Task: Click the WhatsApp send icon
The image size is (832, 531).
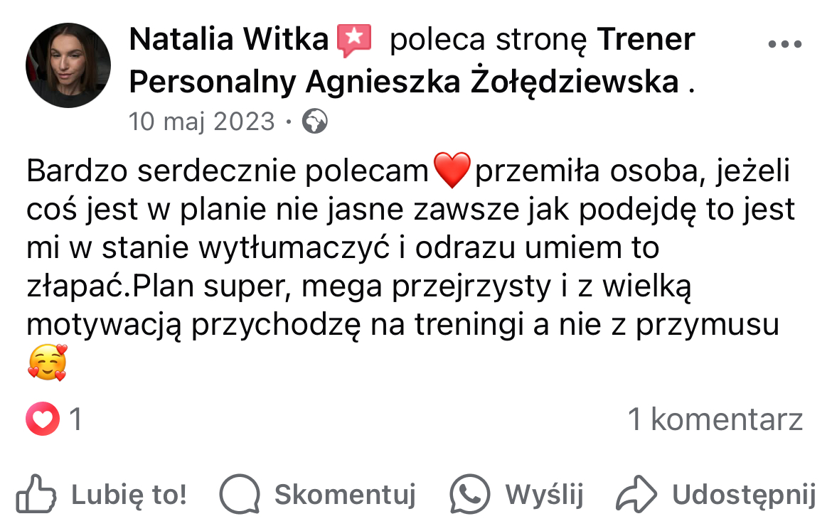Action: click(x=470, y=493)
